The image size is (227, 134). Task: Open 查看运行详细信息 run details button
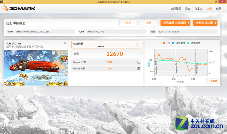coord(175,23)
